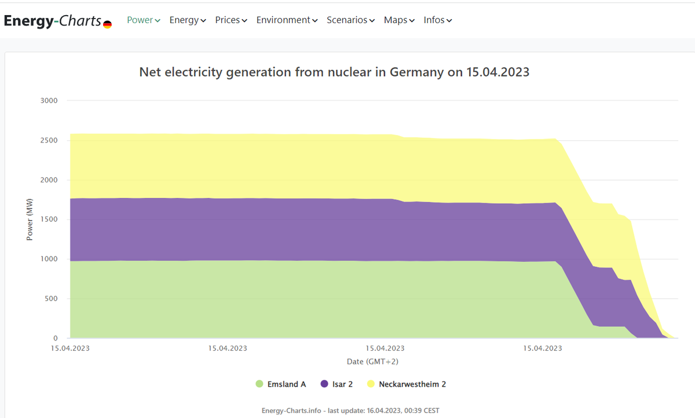The width and height of the screenshot is (695, 418).
Task: Expand the Scenarios dropdown chevron
Action: (x=372, y=21)
